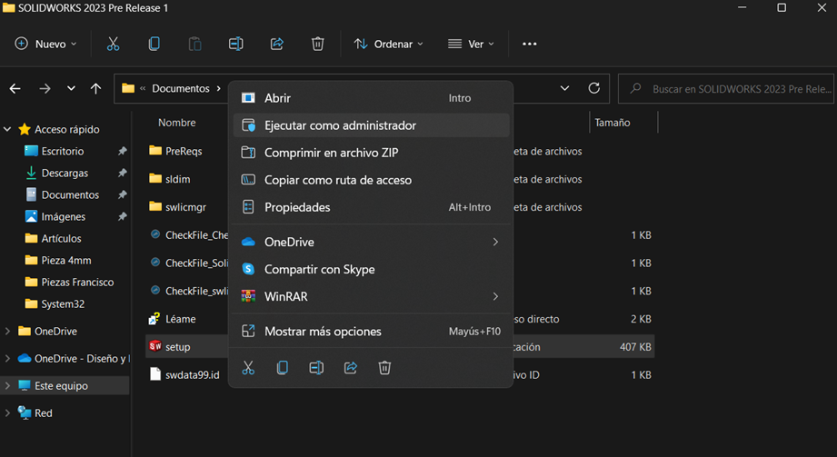837x457 pixels.
Task: Open the Ordenar sort dropdown
Action: point(388,44)
